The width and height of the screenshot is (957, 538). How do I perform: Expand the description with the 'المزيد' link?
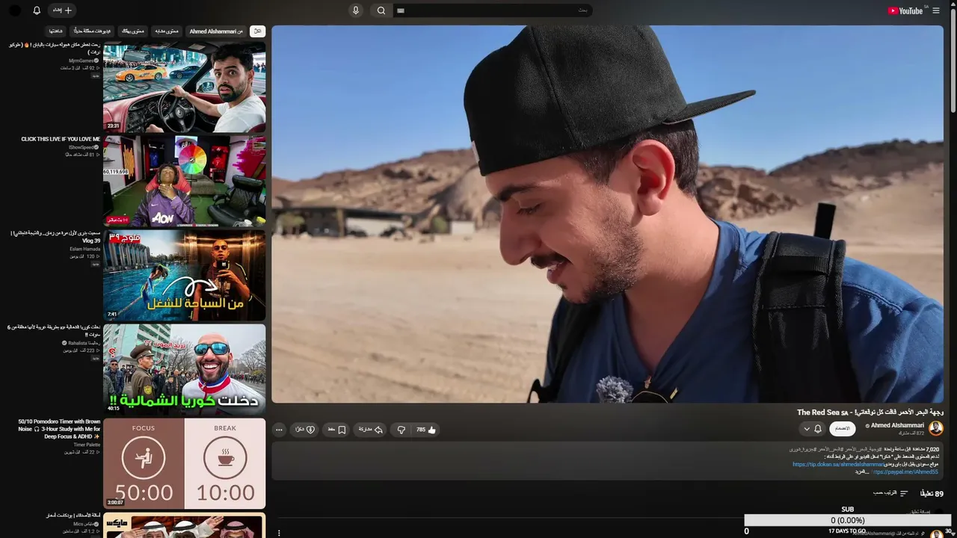(x=861, y=471)
